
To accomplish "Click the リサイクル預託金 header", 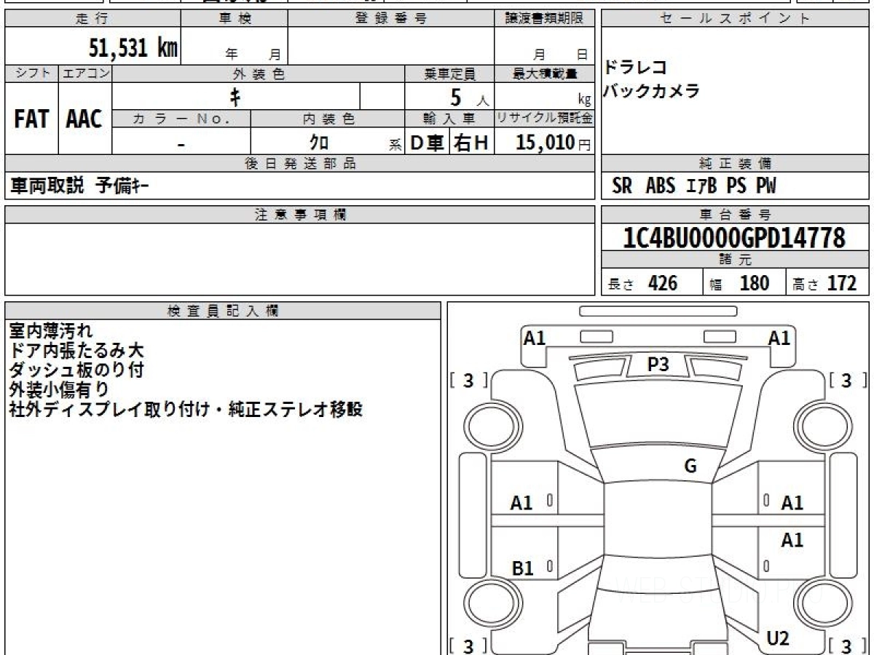I will (544, 118).
